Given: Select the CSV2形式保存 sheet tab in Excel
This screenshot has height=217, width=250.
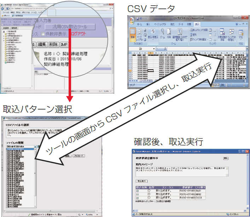Looking at the screenshot, I should [146, 81].
